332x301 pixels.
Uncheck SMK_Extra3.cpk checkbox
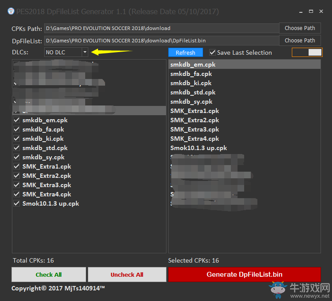16,185
